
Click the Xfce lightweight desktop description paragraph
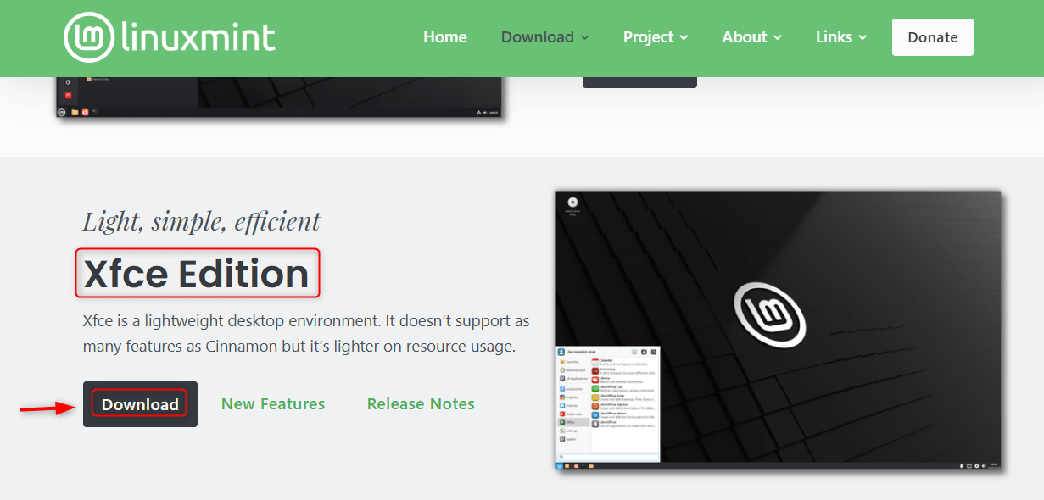(306, 334)
